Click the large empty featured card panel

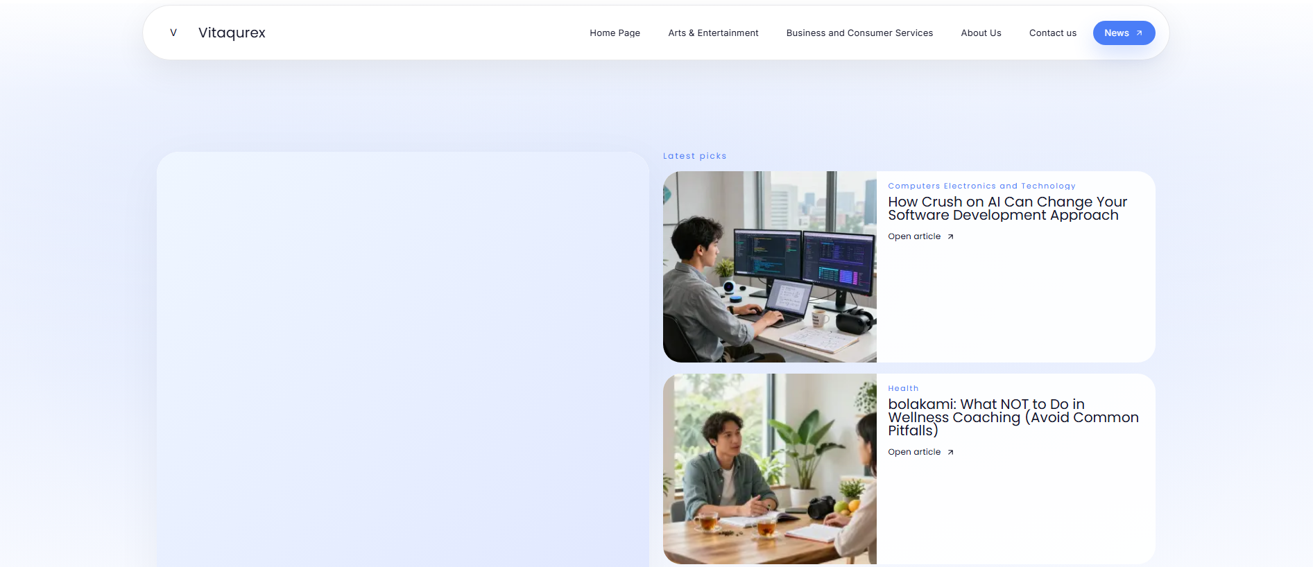[x=402, y=359]
